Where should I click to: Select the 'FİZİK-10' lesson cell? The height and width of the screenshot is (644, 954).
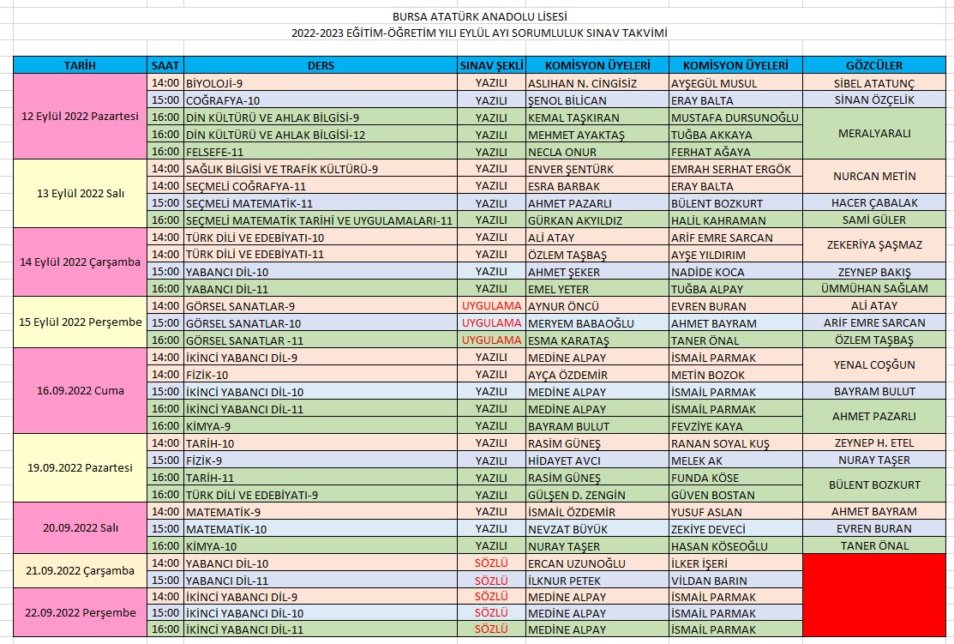point(321,375)
